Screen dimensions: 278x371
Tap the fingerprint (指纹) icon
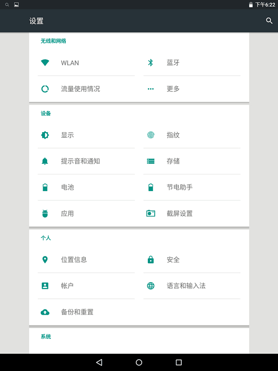pyautogui.click(x=151, y=135)
